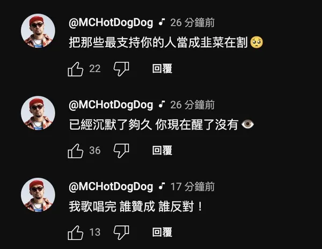The width and height of the screenshot is (322, 249).
Task: Reply to the comment with 22 likes
Action: tap(162, 69)
